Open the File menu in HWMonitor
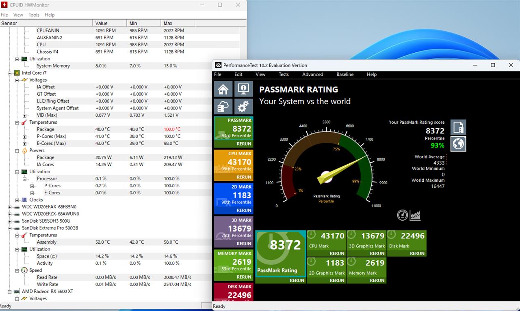Screen dimensions: 520x311 coord(4,15)
